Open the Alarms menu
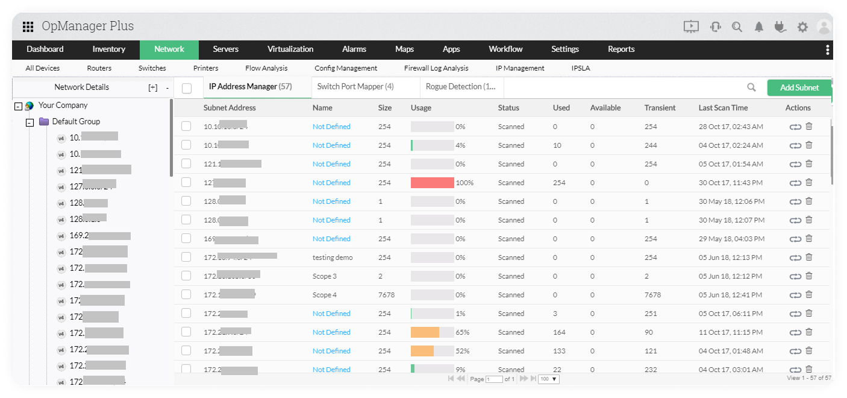Screen dimensions: 847x398 (x=354, y=49)
